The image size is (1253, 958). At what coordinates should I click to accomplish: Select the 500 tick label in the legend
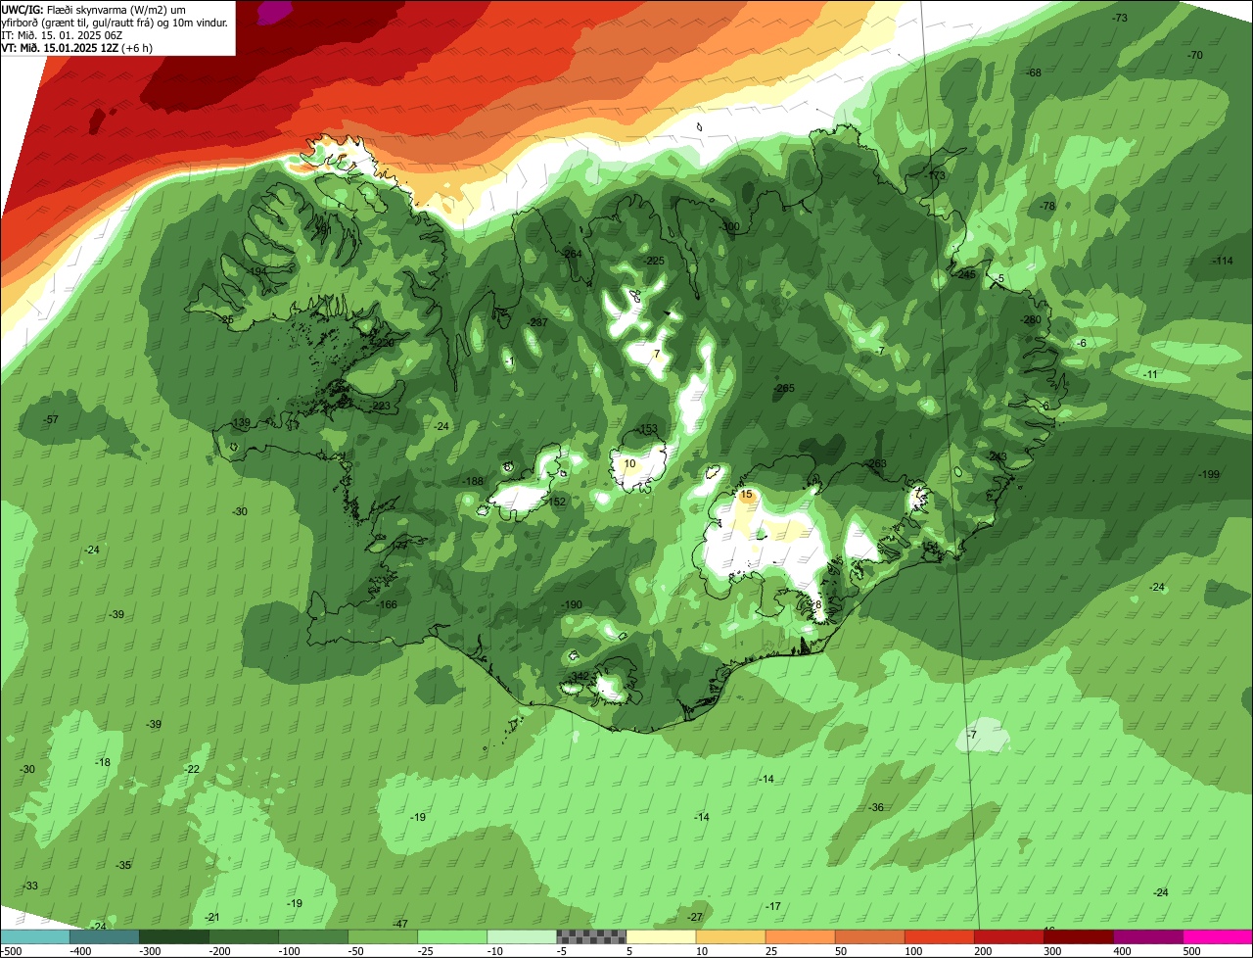pyautogui.click(x=1191, y=951)
